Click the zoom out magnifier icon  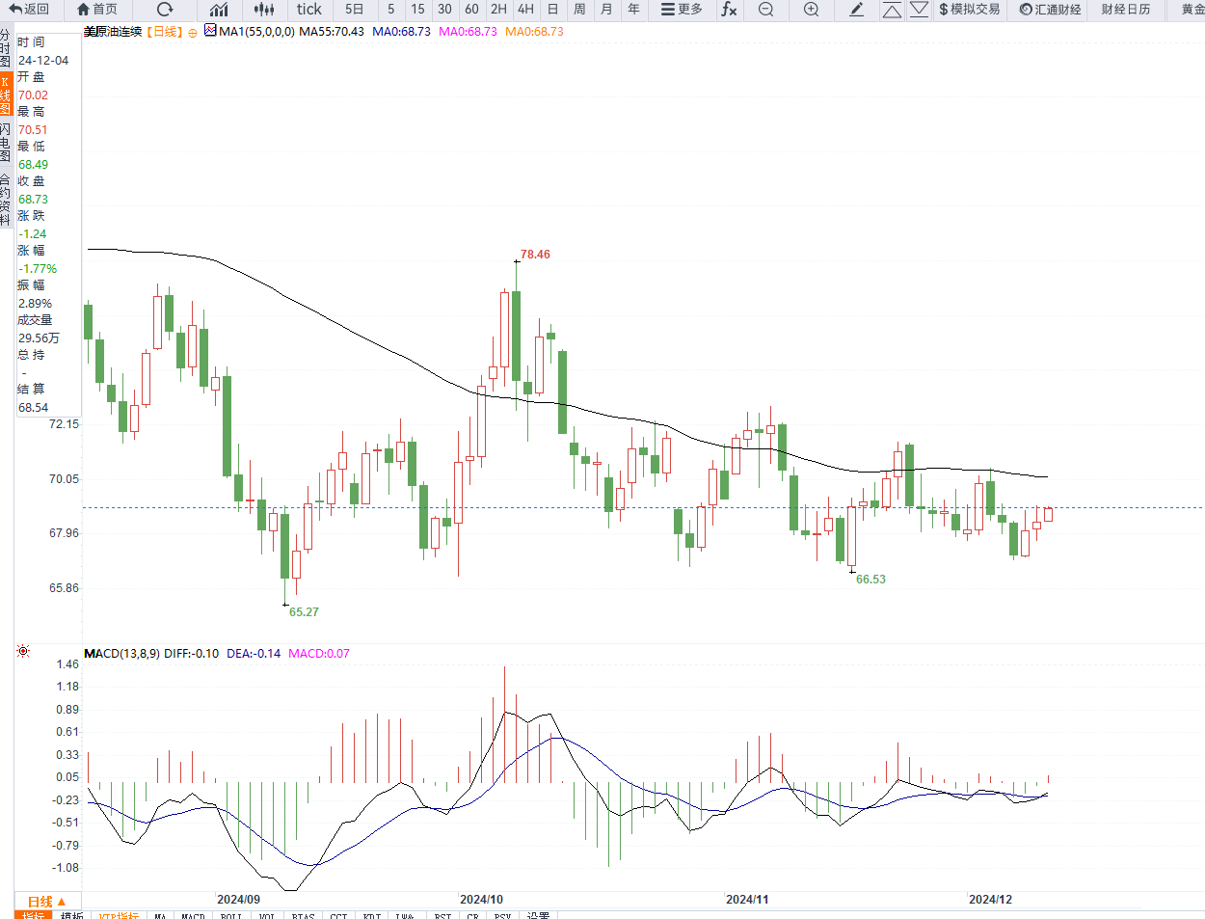pyautogui.click(x=765, y=10)
